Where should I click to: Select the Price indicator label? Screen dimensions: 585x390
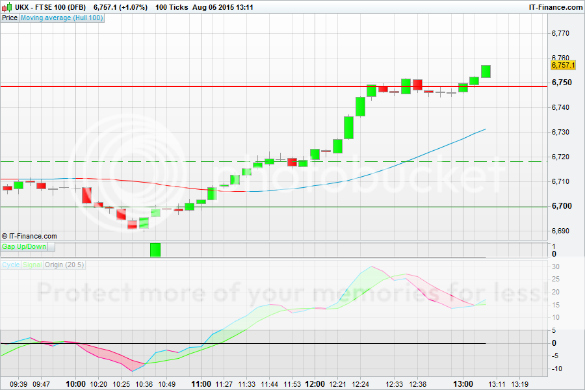(x=10, y=18)
